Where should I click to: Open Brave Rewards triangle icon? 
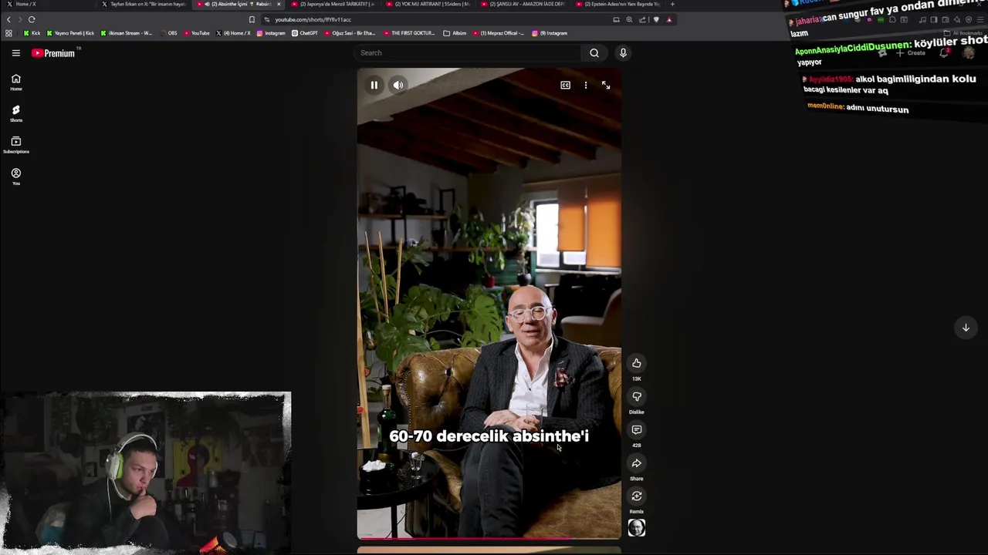tap(669, 19)
